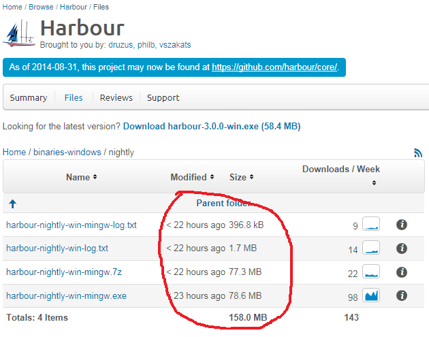This screenshot has height=337, width=429.
Task: Click the 14 weekly downloads count
Action: click(353, 250)
